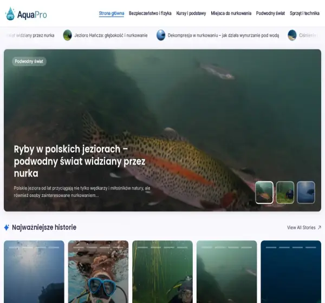
Task: Click Dekompresja article round thumbnail icon
Action: (x=161, y=35)
